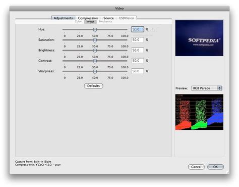Image resolution: width=239 pixels, height=187 pixels.
Task: Click the Softpedia video preview thumbnail
Action: click(199, 38)
